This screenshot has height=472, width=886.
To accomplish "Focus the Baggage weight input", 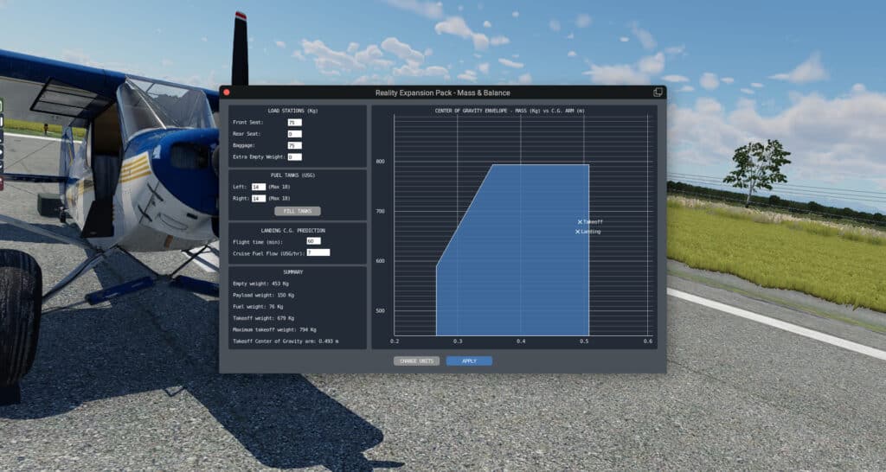I will click(294, 146).
